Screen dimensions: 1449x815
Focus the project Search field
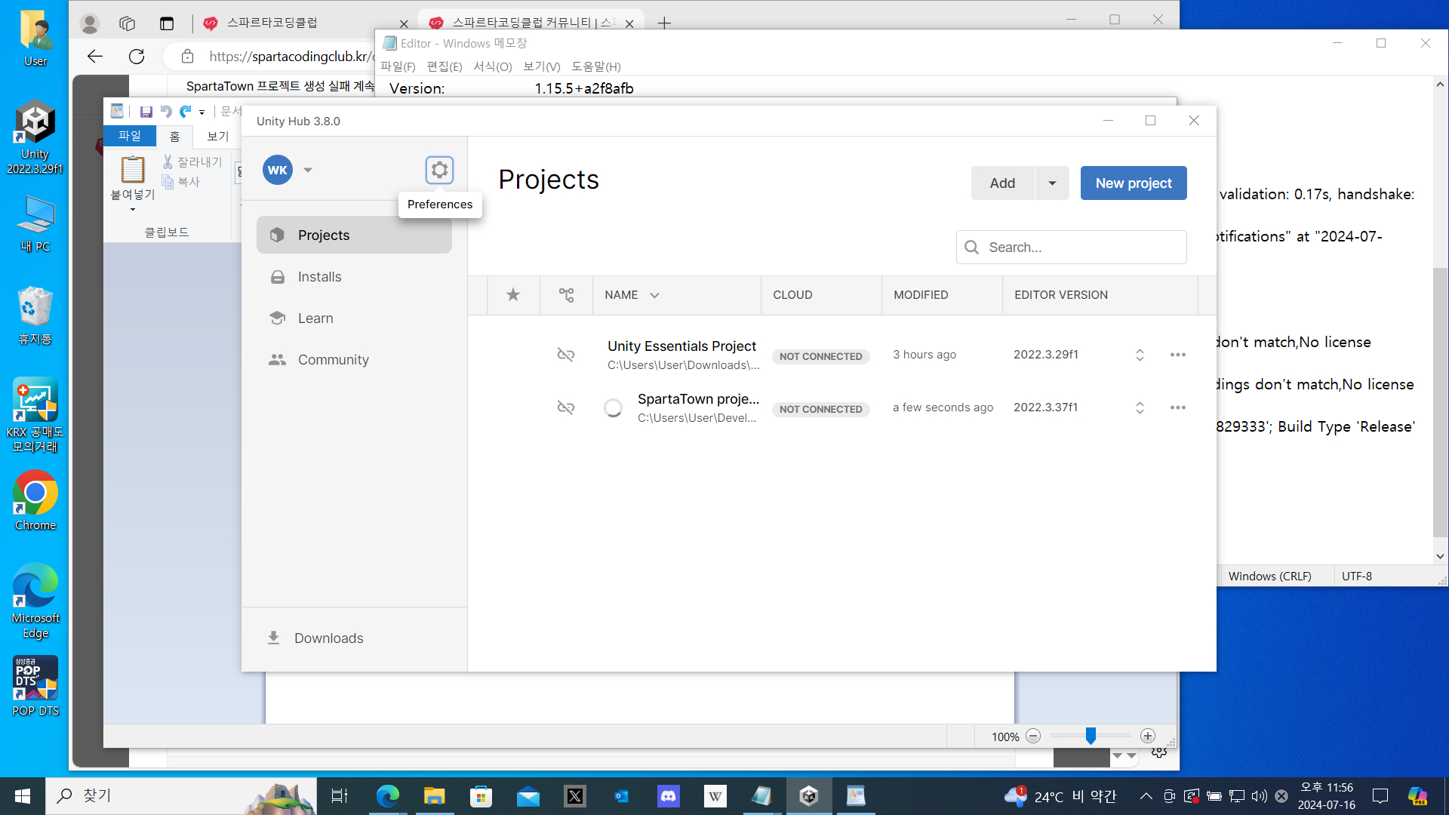pos(1072,248)
